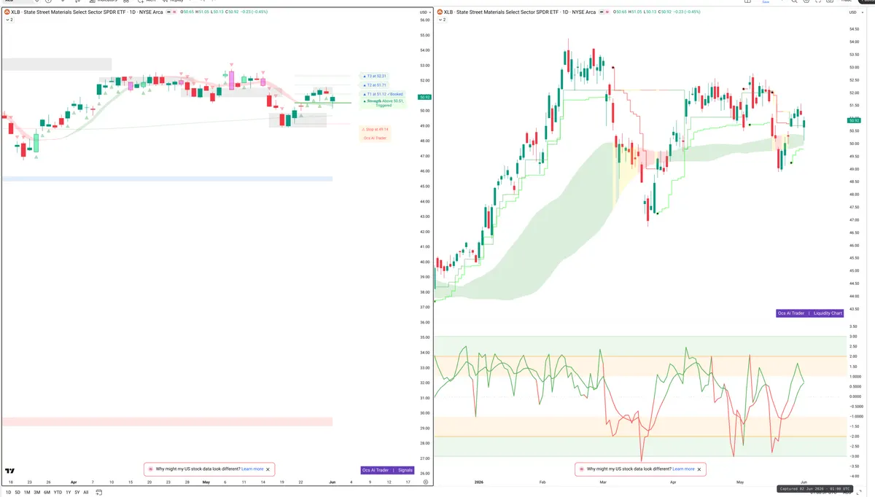Click the Apr label on left time axis
Viewport: 875px width, 497px height.
tap(74, 482)
